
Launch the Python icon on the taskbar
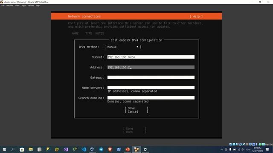point(48,149)
